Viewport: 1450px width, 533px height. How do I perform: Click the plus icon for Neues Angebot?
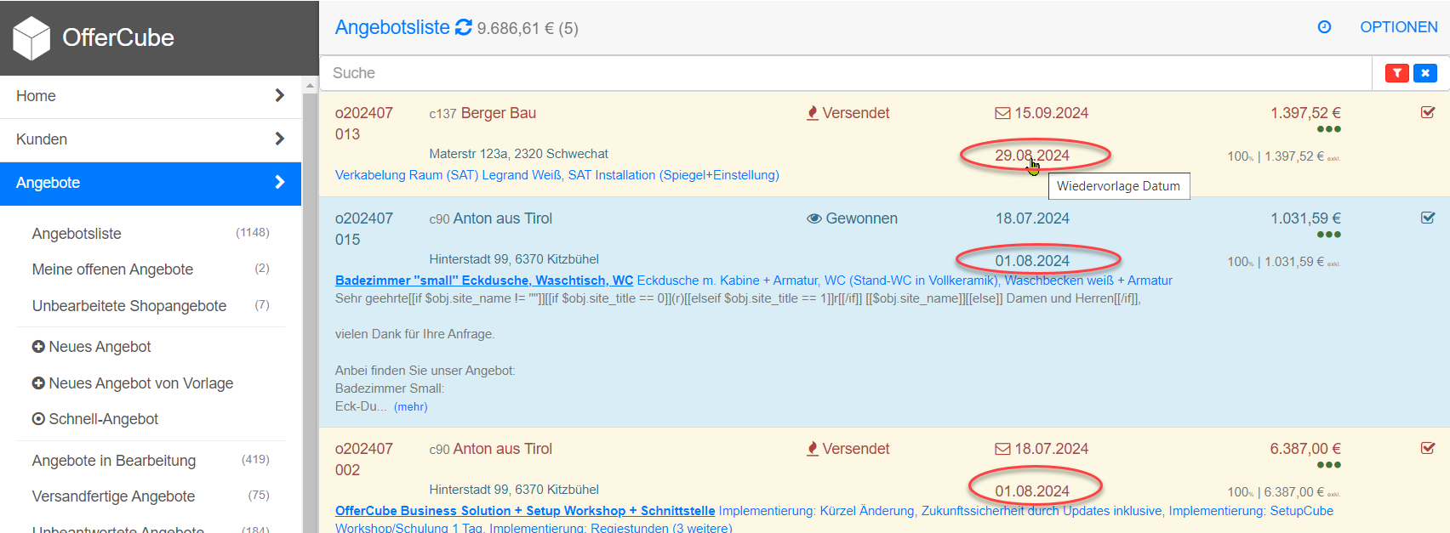pos(38,347)
